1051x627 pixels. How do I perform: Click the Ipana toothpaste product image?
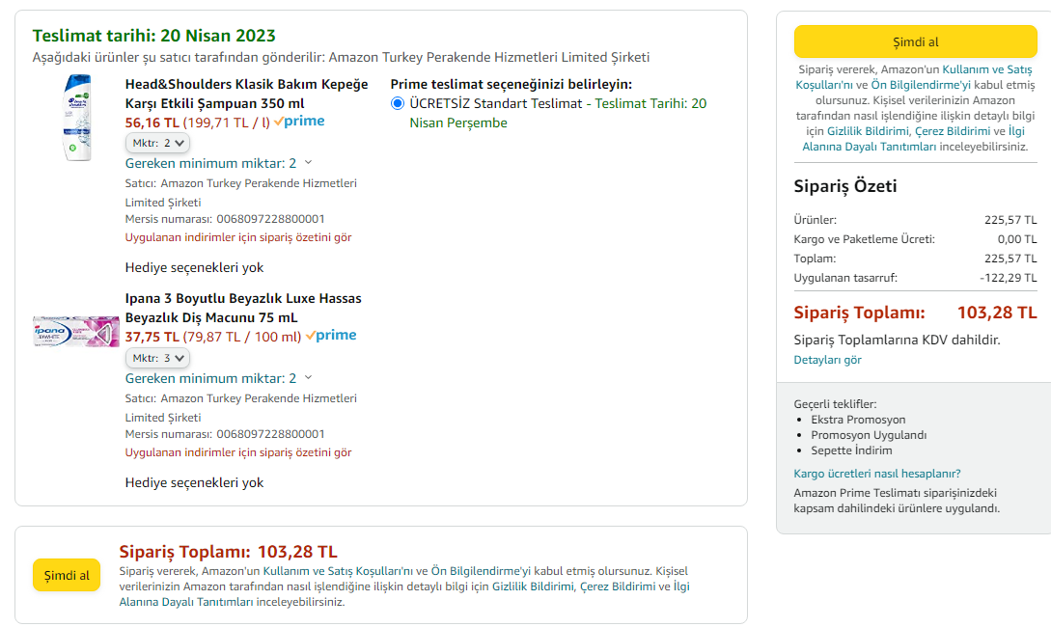click(x=75, y=331)
